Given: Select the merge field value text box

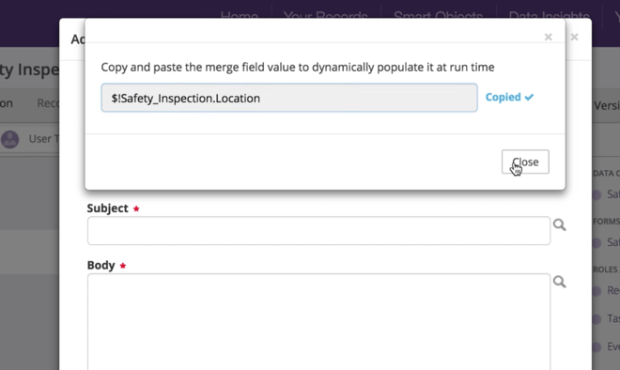Looking at the screenshot, I should point(289,98).
